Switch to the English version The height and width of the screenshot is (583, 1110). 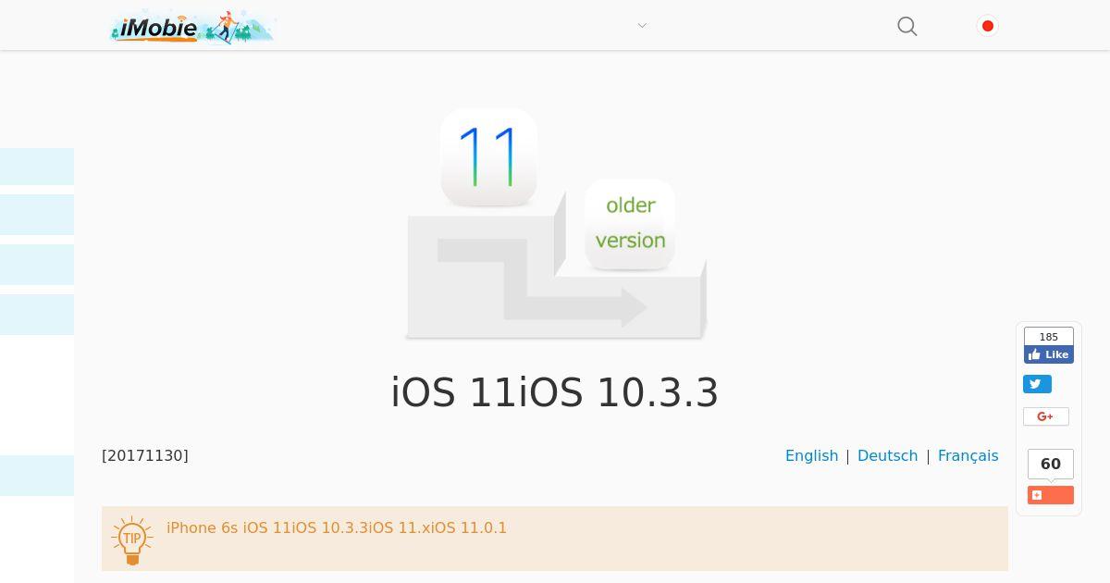click(811, 455)
